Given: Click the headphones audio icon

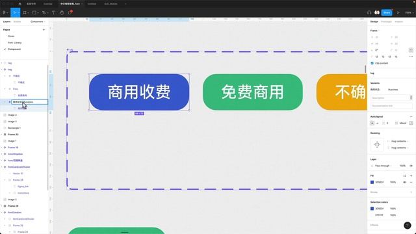Looking at the screenshot, I should (369, 12).
